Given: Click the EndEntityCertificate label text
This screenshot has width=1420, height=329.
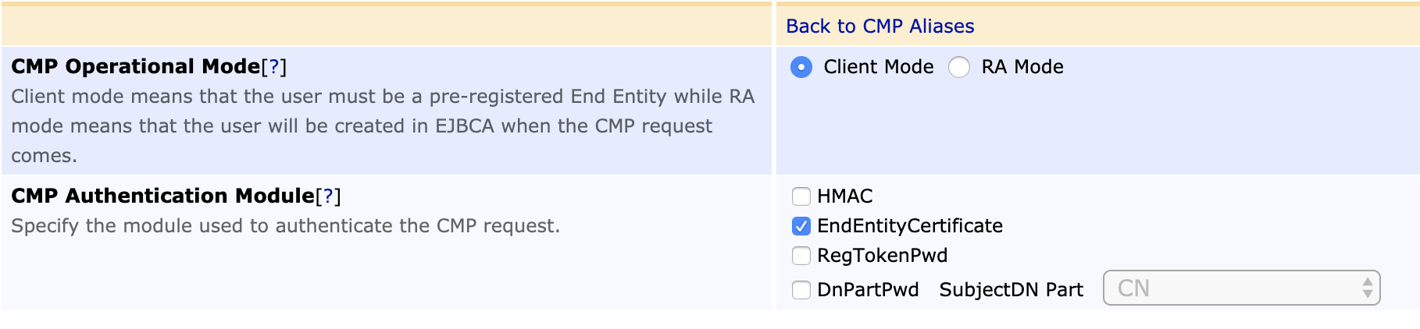Looking at the screenshot, I should coord(909,226).
